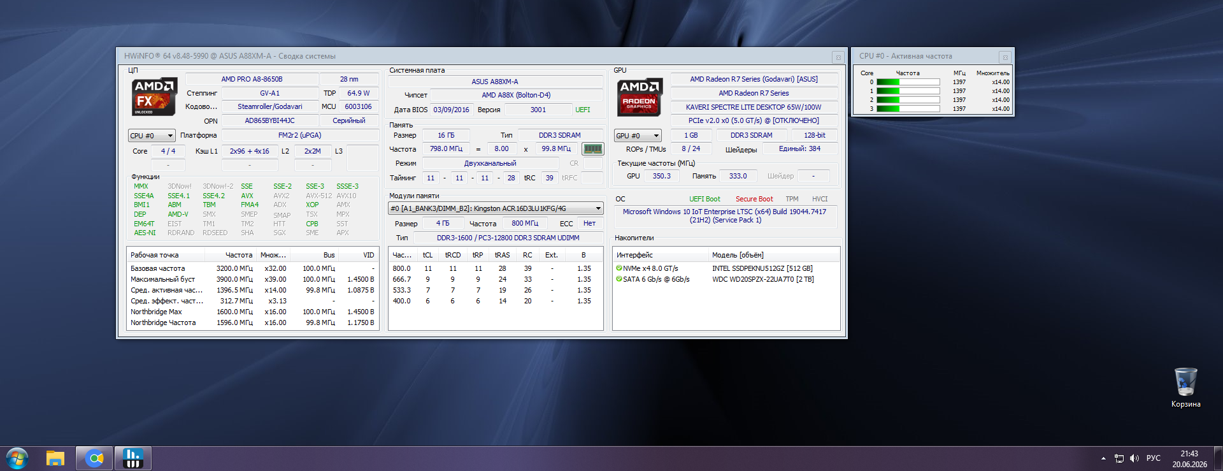Click the Двухканальный memory mode field

(490, 163)
